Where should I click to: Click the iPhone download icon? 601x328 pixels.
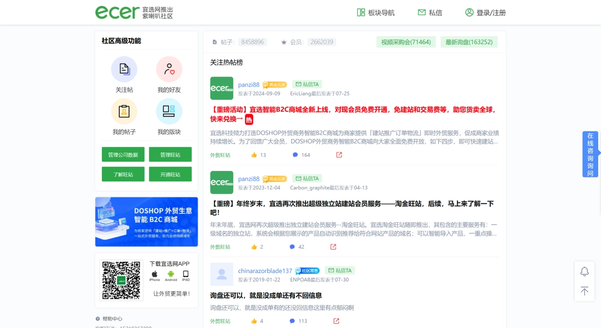(154, 276)
